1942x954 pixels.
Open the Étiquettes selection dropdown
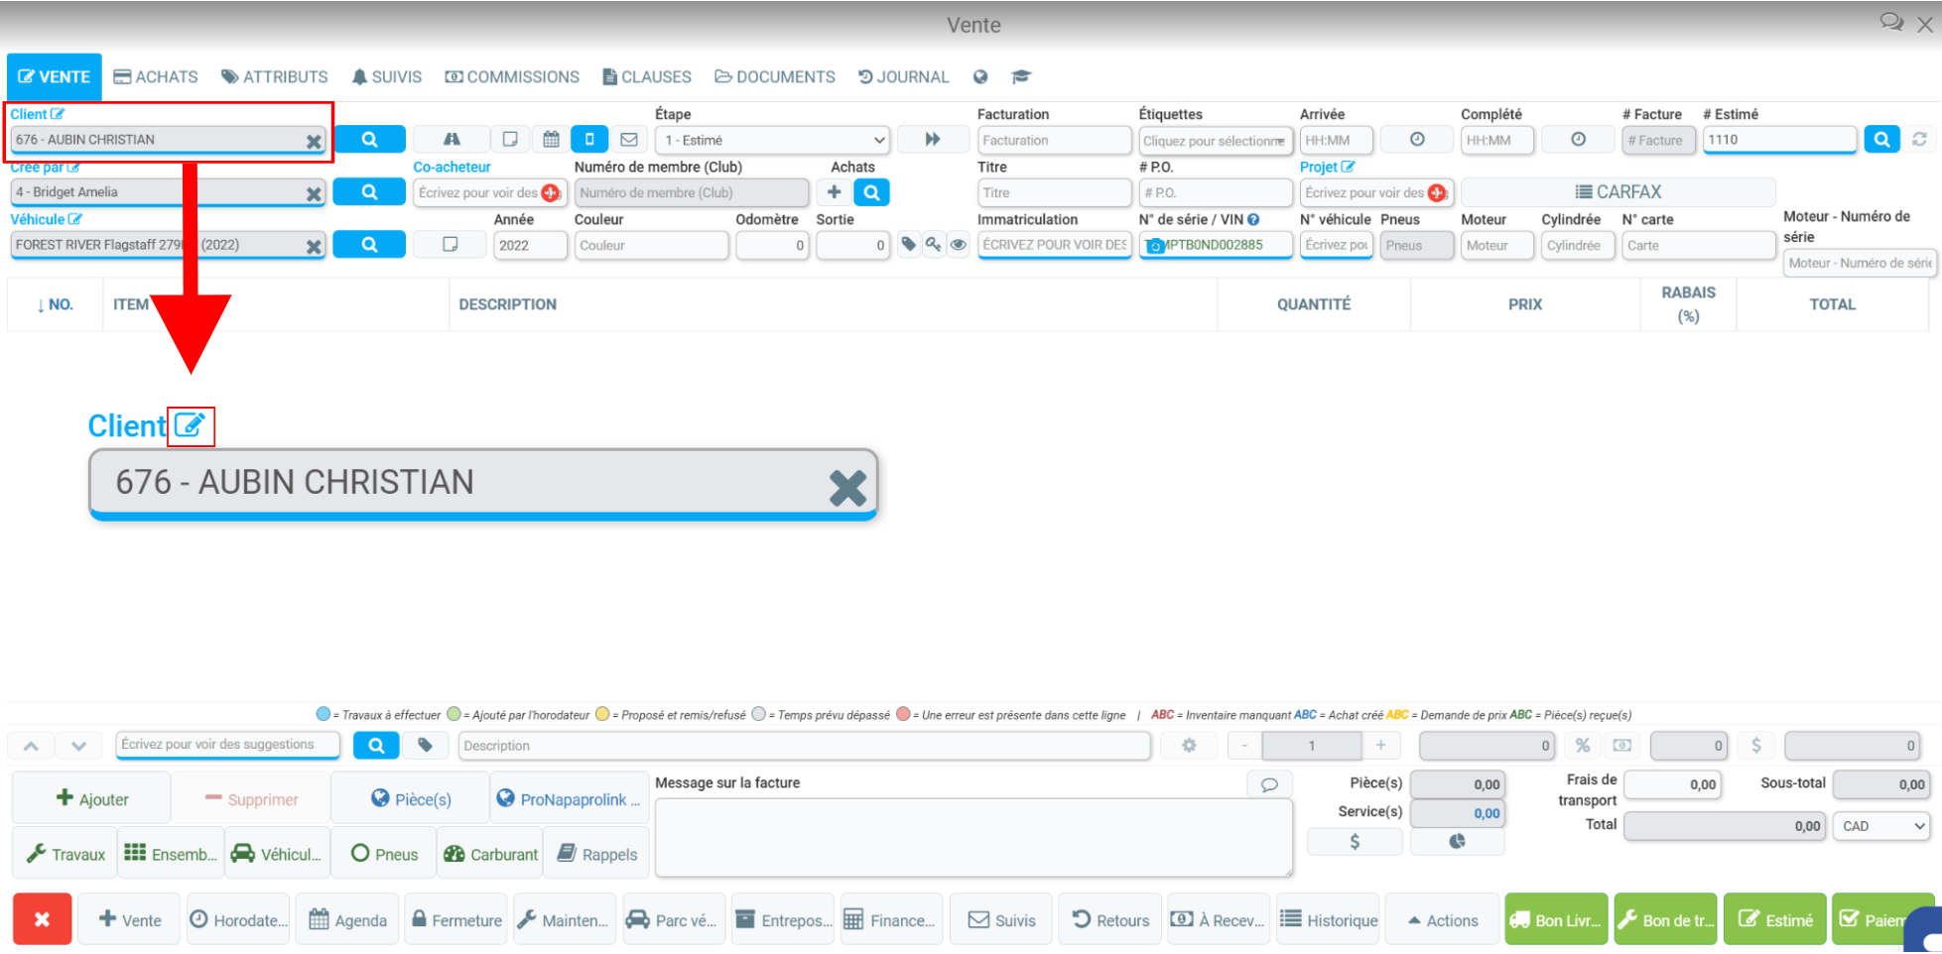pyautogui.click(x=1216, y=141)
